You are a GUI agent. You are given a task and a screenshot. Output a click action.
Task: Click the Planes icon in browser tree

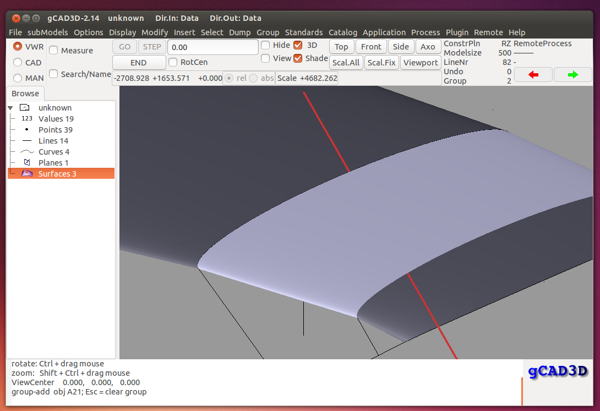(27, 162)
